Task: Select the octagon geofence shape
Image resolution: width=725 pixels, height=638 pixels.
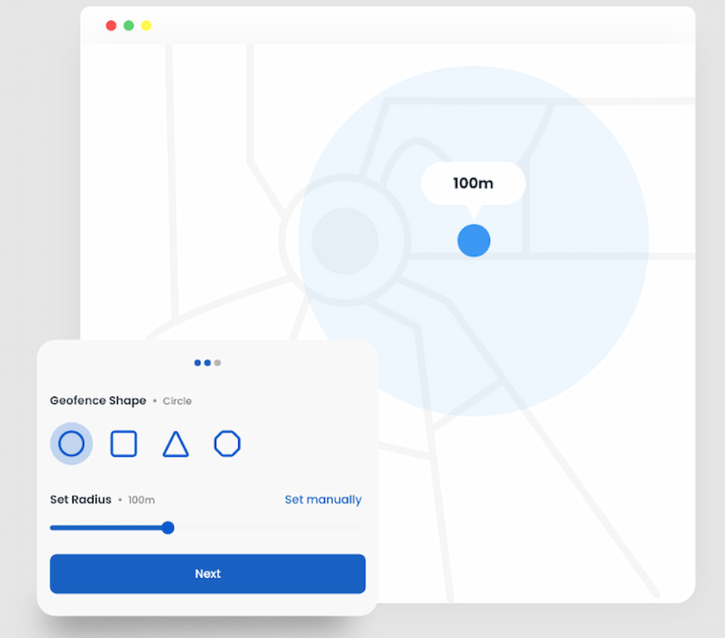Action: (x=227, y=443)
